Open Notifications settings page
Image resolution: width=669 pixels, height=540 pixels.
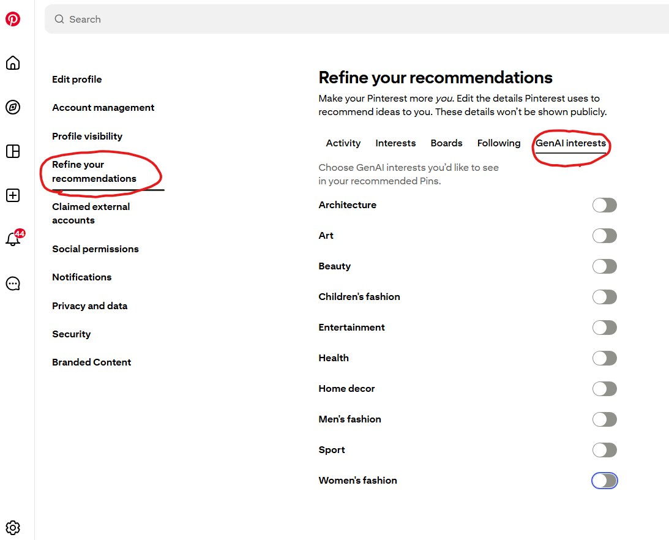click(x=82, y=277)
